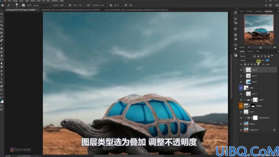Toggle the orange-highlighted eye icon
The height and width of the screenshot is (157, 279).
point(241,106)
